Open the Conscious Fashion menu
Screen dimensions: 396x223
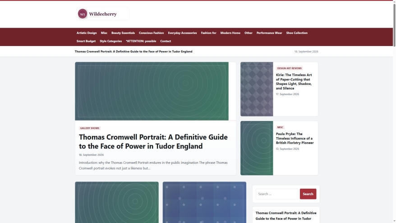pyautogui.click(x=151, y=33)
